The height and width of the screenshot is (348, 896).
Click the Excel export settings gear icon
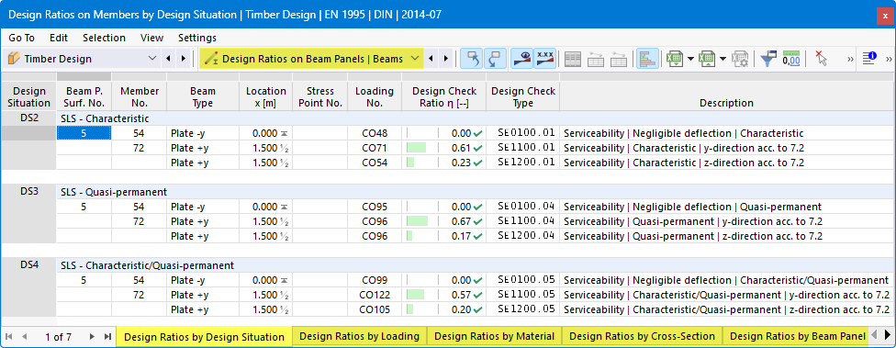pyautogui.click(x=740, y=58)
